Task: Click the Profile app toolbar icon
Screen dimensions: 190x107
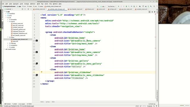Action: coord(132,6)
